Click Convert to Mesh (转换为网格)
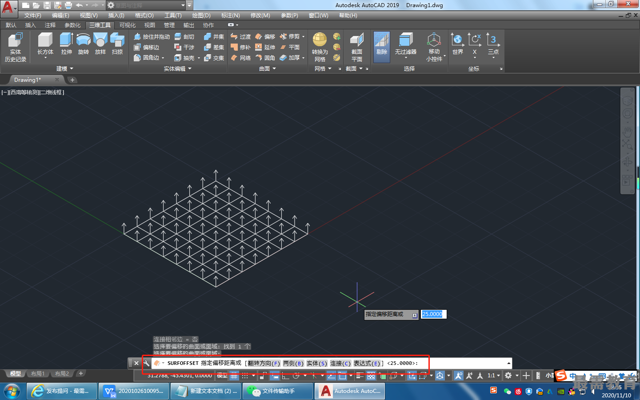The width and height of the screenshot is (640, 400). pyautogui.click(x=320, y=47)
